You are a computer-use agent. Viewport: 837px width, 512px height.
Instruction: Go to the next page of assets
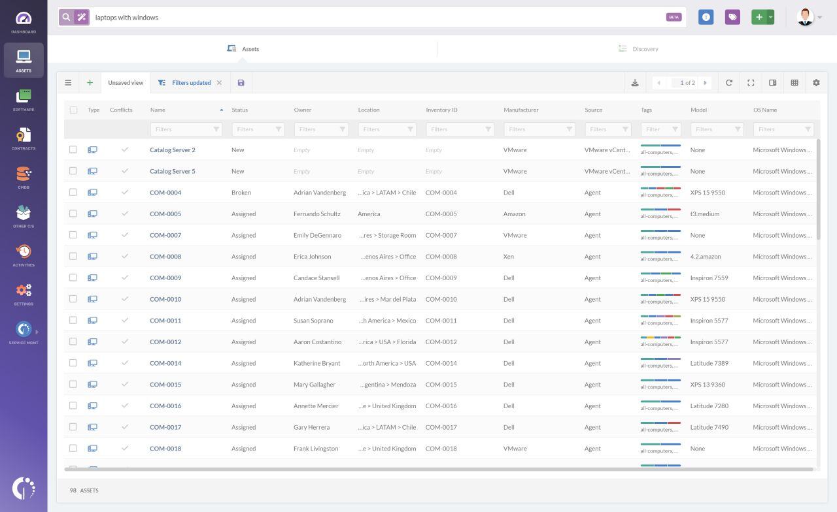[705, 83]
